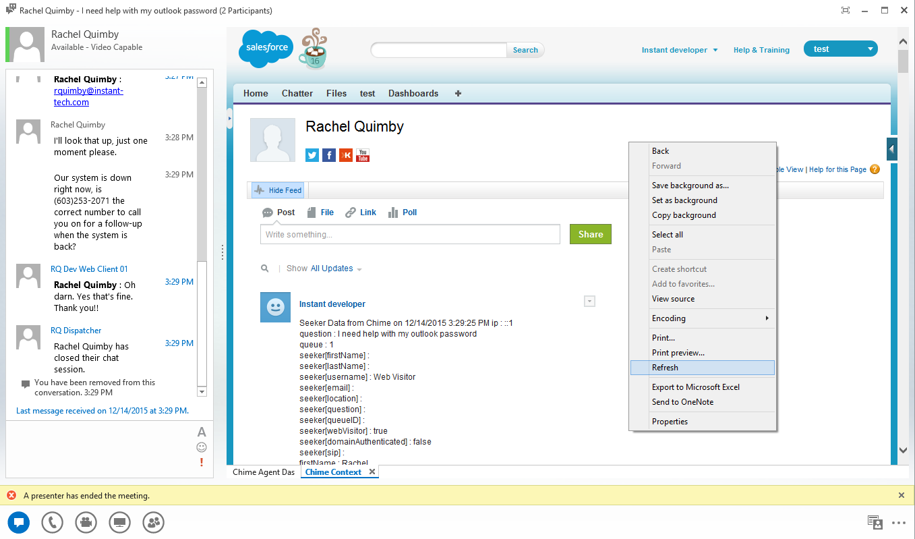This screenshot has height=539, width=915.
Task: Click Hide Feed toggle button
Action: tap(278, 190)
